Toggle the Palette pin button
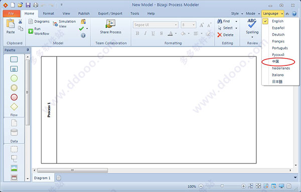 click(x=28, y=50)
